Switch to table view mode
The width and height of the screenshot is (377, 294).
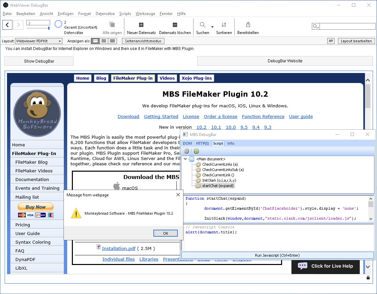pyautogui.click(x=112, y=41)
